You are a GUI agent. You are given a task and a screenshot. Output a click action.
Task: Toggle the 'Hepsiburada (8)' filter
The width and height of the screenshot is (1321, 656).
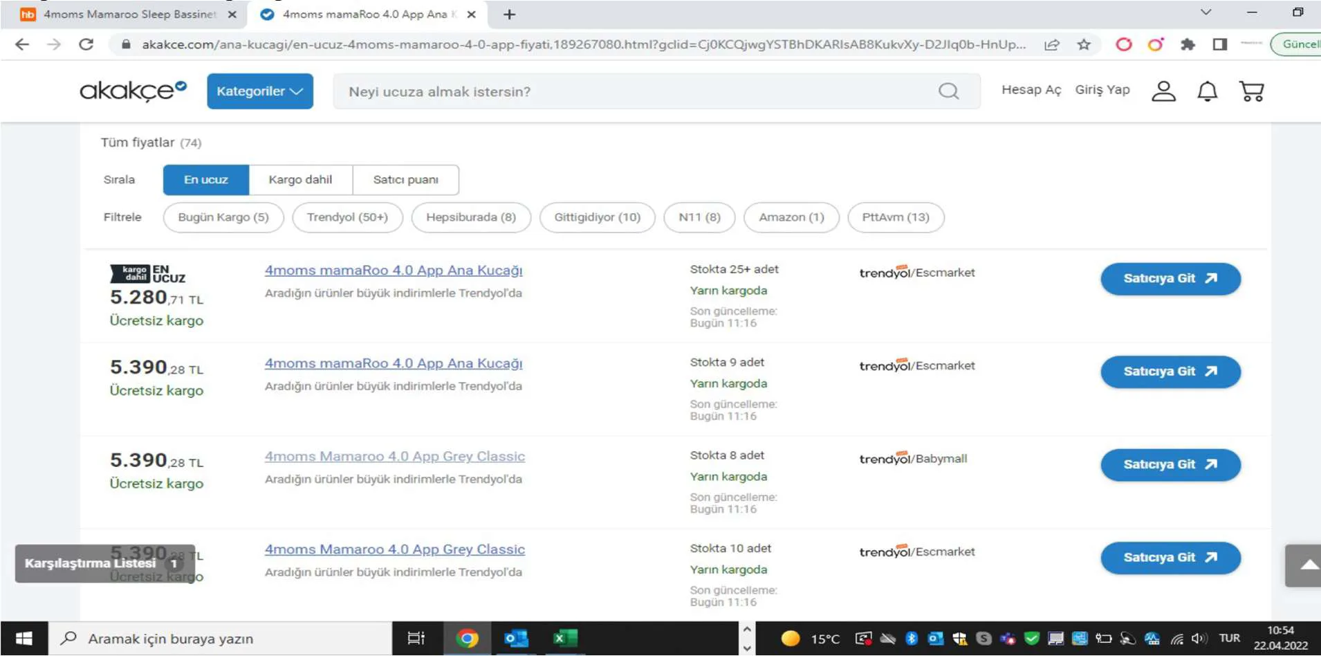(x=471, y=217)
